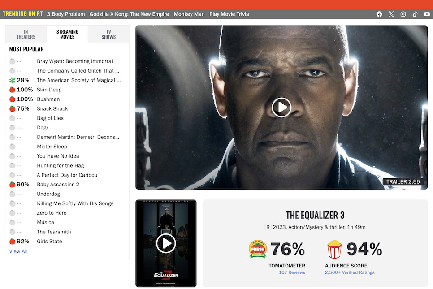The image size is (433, 289).
Task: Open the Skin Deep movie link
Action: [x=49, y=90]
